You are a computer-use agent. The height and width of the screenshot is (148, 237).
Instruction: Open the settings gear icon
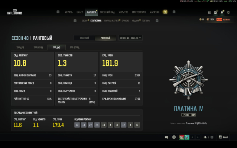pyautogui.click(x=228, y=13)
